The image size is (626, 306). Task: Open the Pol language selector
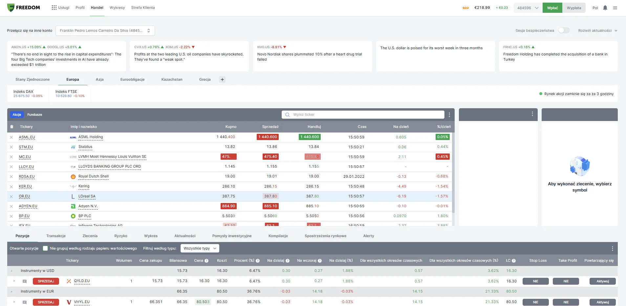pyautogui.click(x=595, y=8)
